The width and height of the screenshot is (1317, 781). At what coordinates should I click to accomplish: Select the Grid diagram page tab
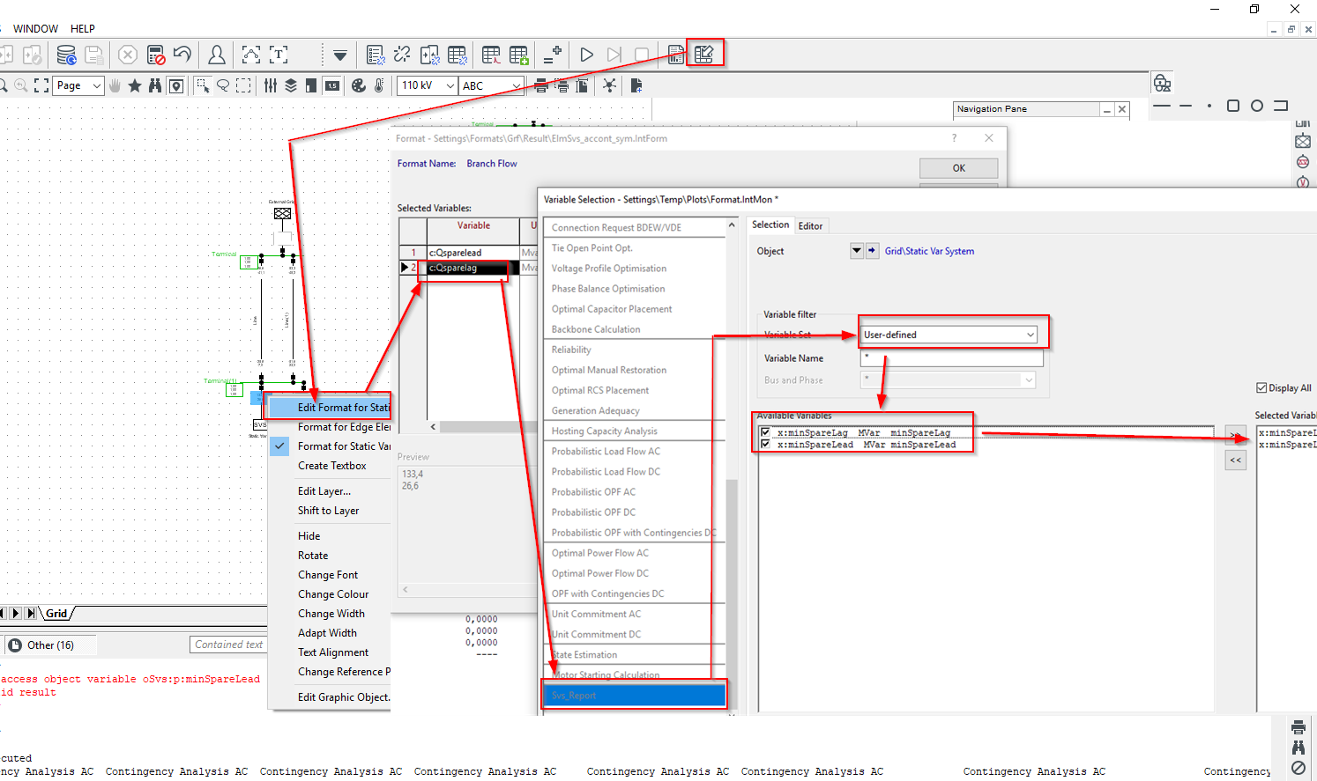click(56, 614)
